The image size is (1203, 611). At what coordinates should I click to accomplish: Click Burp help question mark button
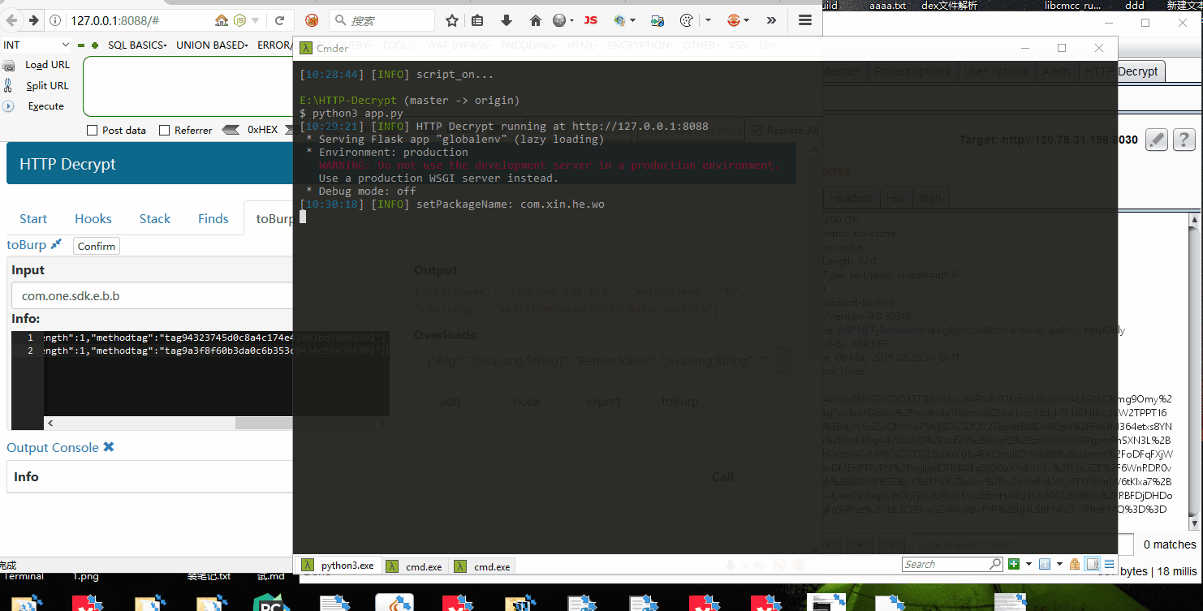[x=1184, y=140]
